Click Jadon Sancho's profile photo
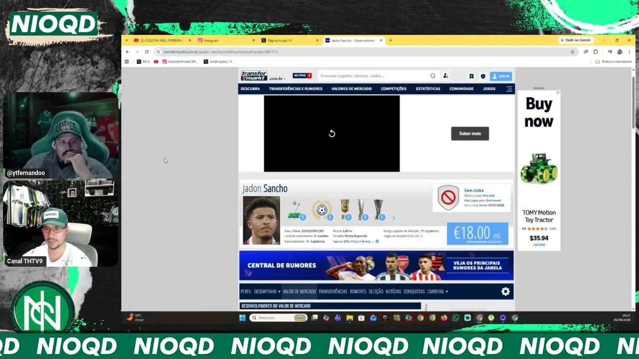639x359 pixels. pos(261,220)
